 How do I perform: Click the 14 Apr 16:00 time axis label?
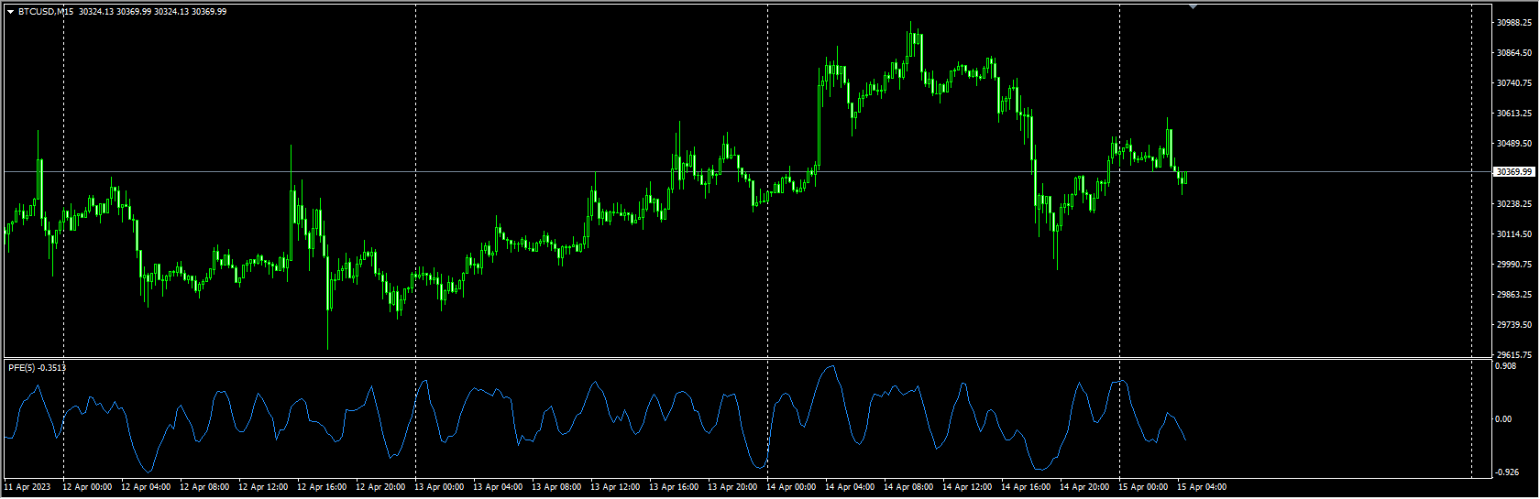click(x=1026, y=487)
